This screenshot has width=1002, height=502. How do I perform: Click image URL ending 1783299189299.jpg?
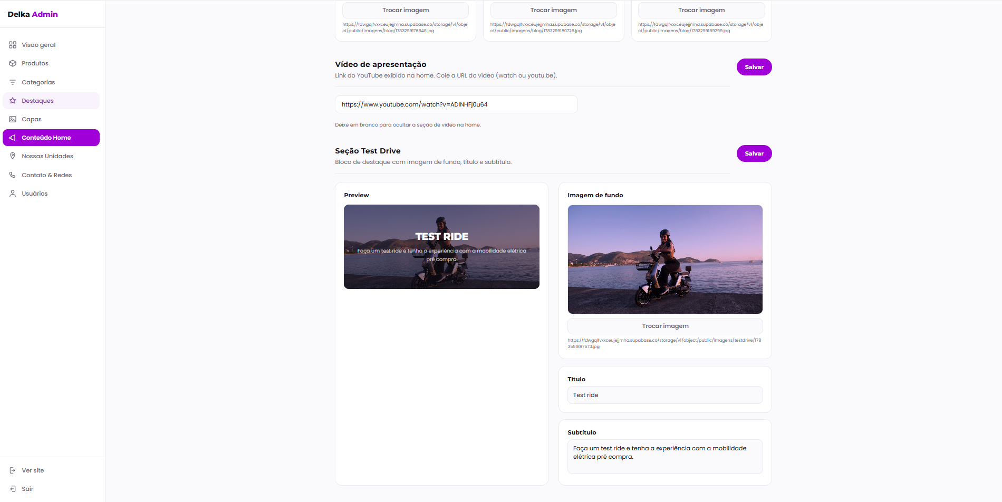pos(701,27)
